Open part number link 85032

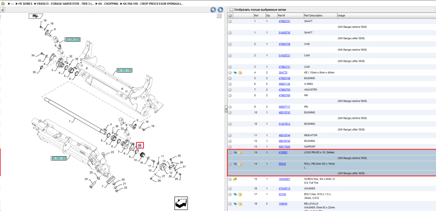point(282,164)
